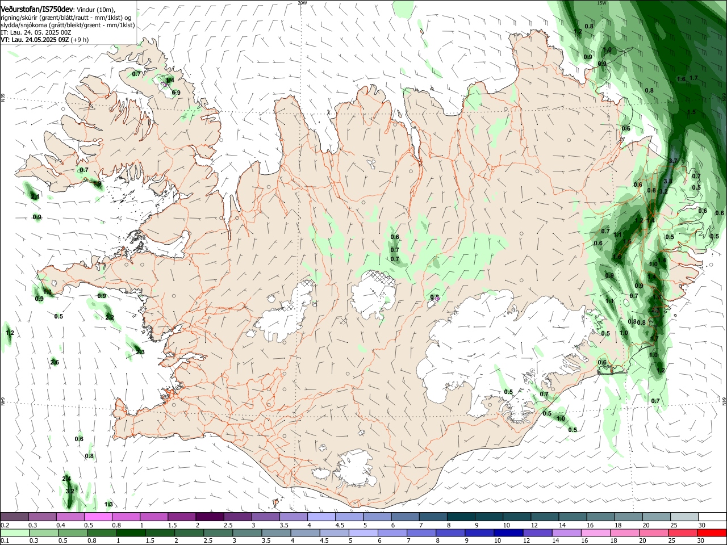Select the snow legend swatch labeled 0.3
This screenshot has height=545, width=727.
tap(43, 517)
